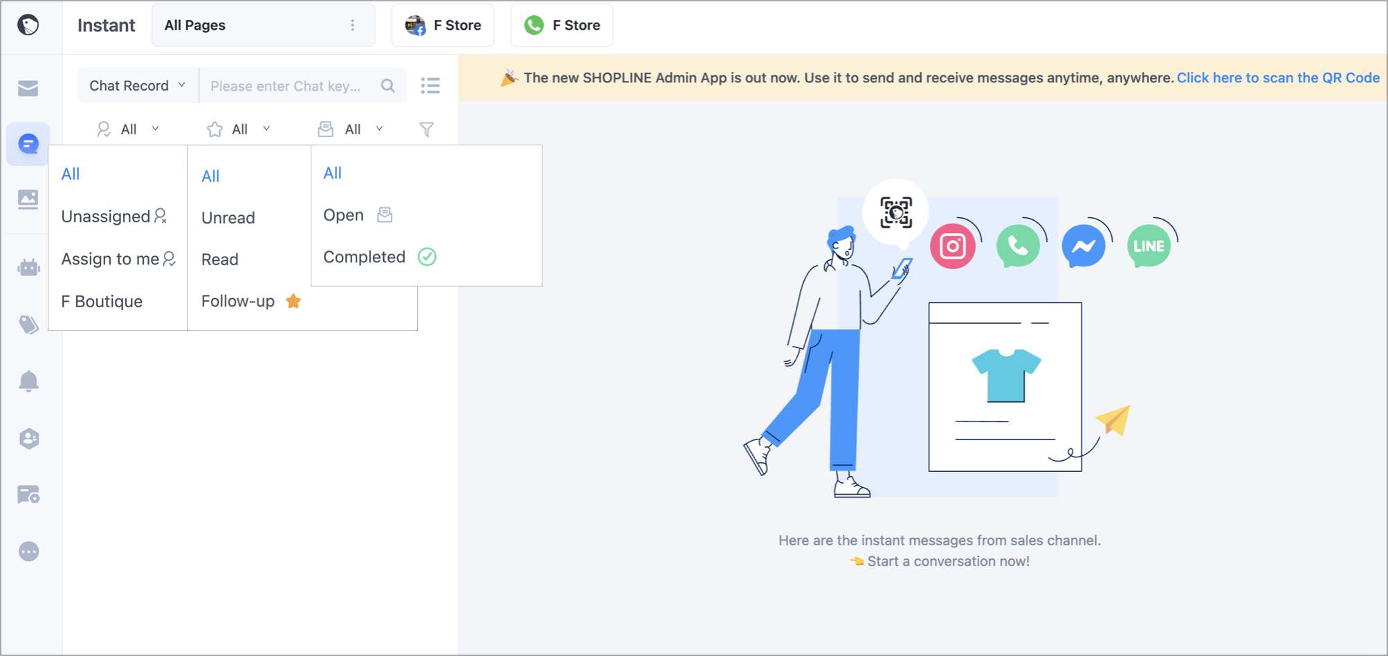Choose Completed conversation status

tap(380, 257)
